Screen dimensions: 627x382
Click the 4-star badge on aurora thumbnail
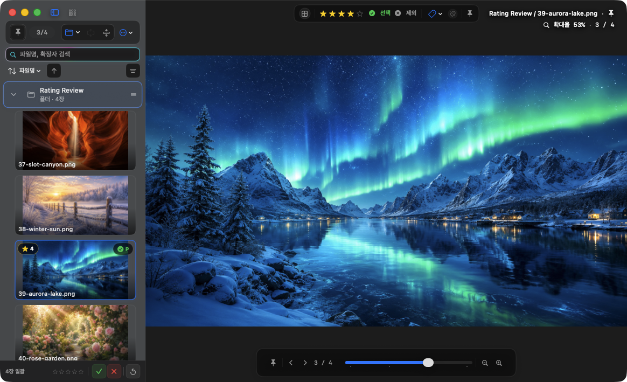[x=28, y=249]
